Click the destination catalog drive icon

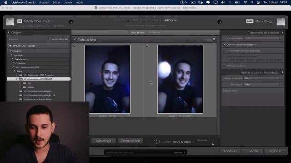coord(281,22)
